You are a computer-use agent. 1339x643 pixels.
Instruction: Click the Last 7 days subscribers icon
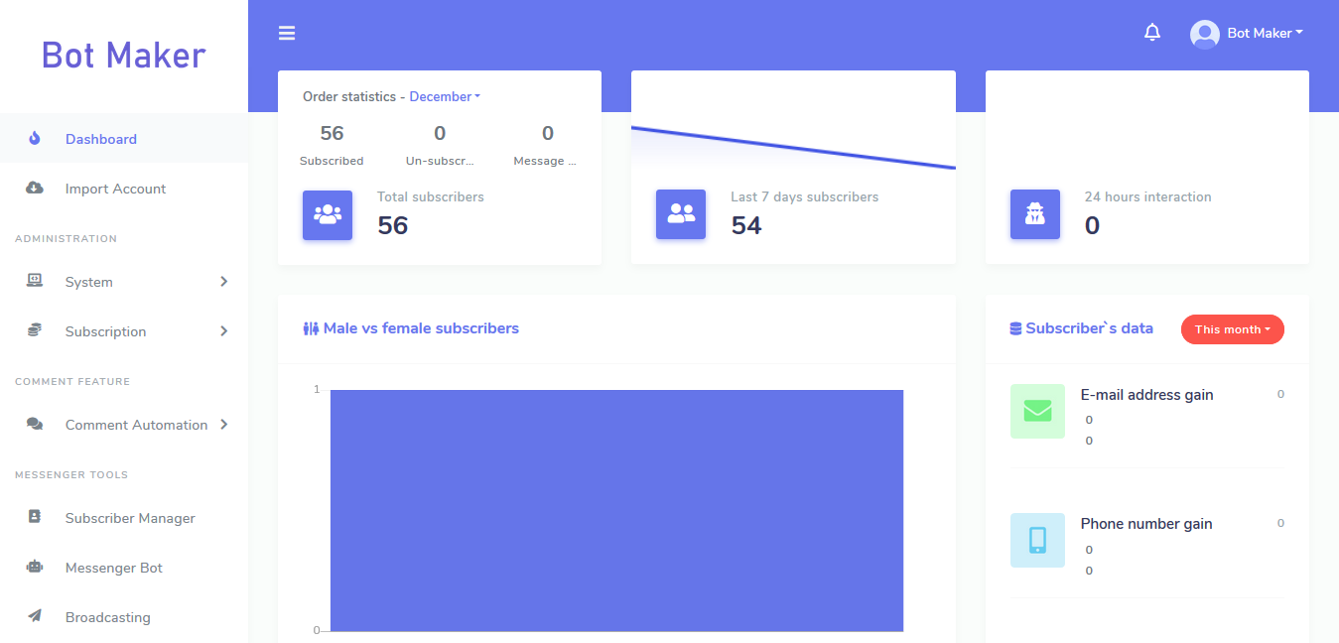click(x=681, y=214)
